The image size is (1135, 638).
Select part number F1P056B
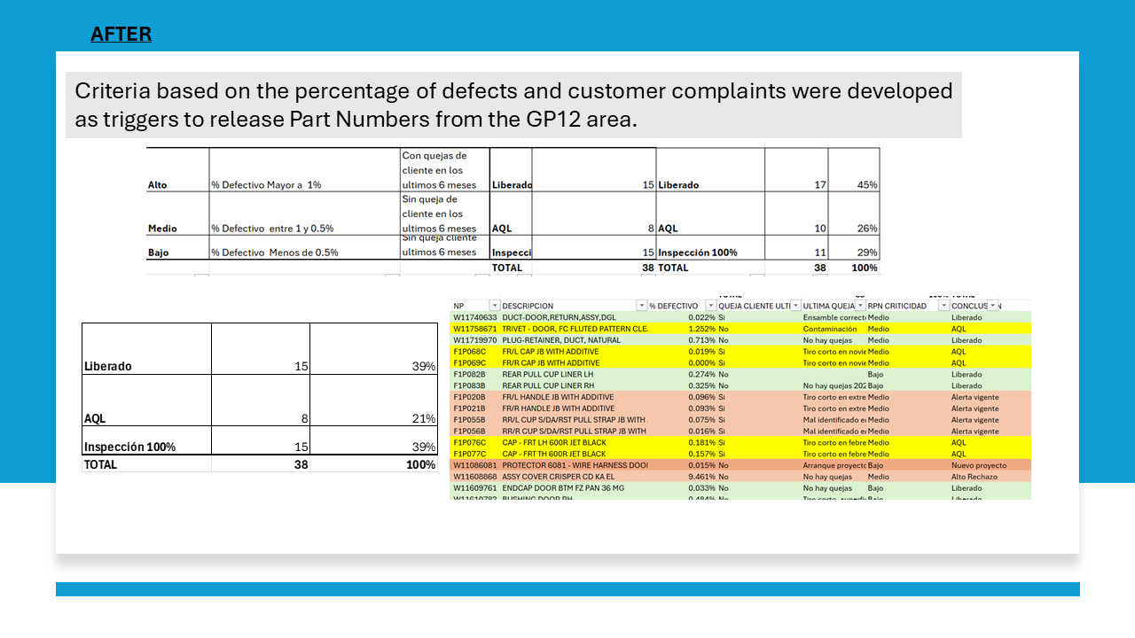pos(470,432)
